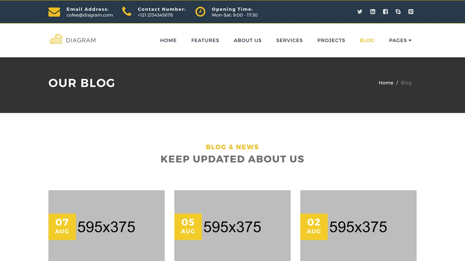Open the About Us menu item
Viewport: 465px width, 261px height.
pyautogui.click(x=248, y=40)
